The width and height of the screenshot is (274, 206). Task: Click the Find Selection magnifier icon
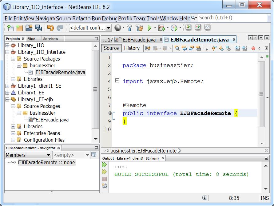click(177, 48)
